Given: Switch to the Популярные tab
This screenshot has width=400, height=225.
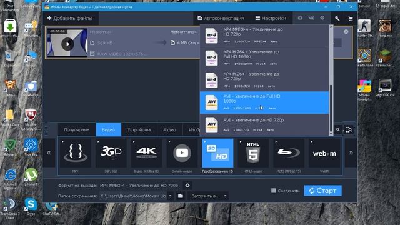Looking at the screenshot, I should coord(76,129).
